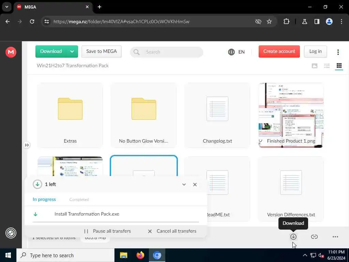Go back in the browser

[x=7, y=21]
